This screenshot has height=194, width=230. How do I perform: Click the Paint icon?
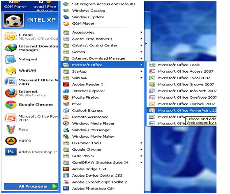(x=11, y=129)
